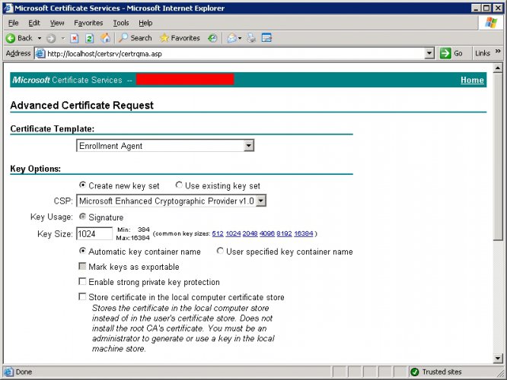Click the Key Size input field

(x=94, y=234)
